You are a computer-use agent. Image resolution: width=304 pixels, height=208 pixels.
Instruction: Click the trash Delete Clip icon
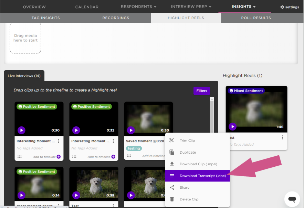coord(172,199)
